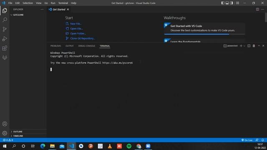
Task: Select the powershell terminal label
Action: coord(231,46)
